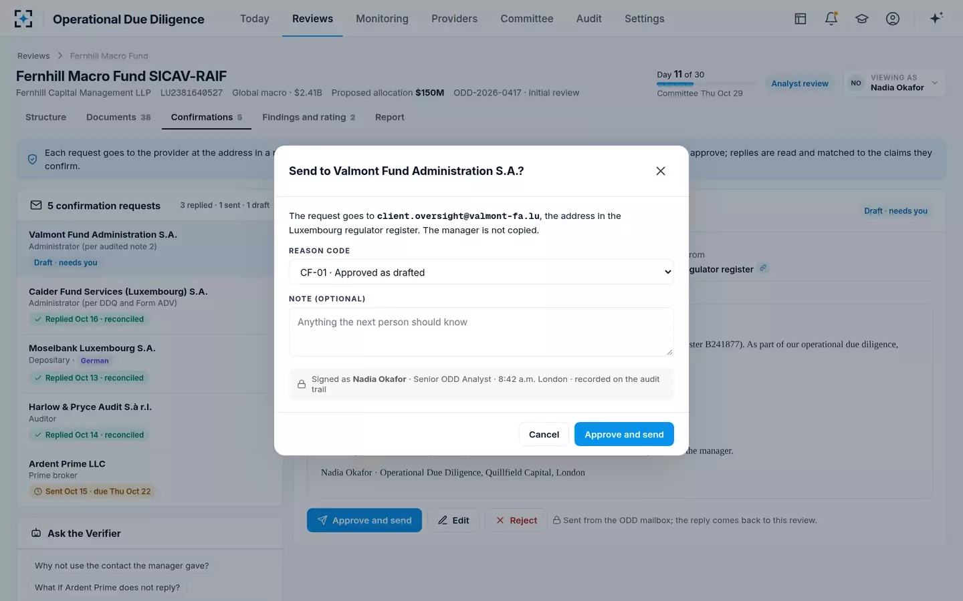Click the Note optional text area
963x601 pixels.
[481, 332]
